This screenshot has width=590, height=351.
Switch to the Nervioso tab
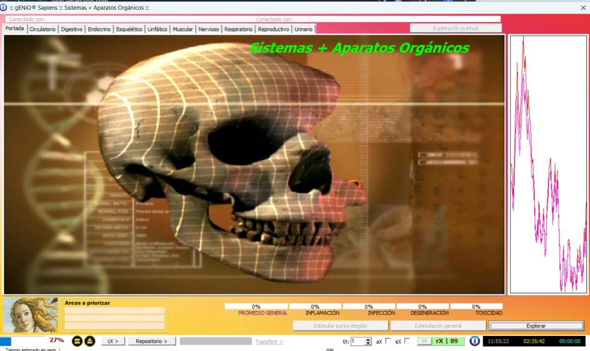pos(209,29)
